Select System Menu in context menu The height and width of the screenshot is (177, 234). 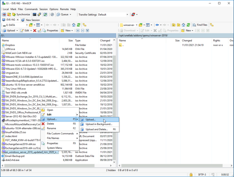(x=60, y=148)
